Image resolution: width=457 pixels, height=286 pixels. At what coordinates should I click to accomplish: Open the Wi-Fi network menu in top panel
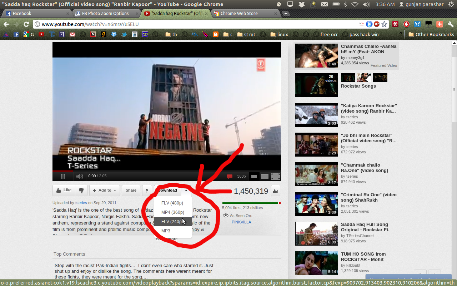coord(355,4)
